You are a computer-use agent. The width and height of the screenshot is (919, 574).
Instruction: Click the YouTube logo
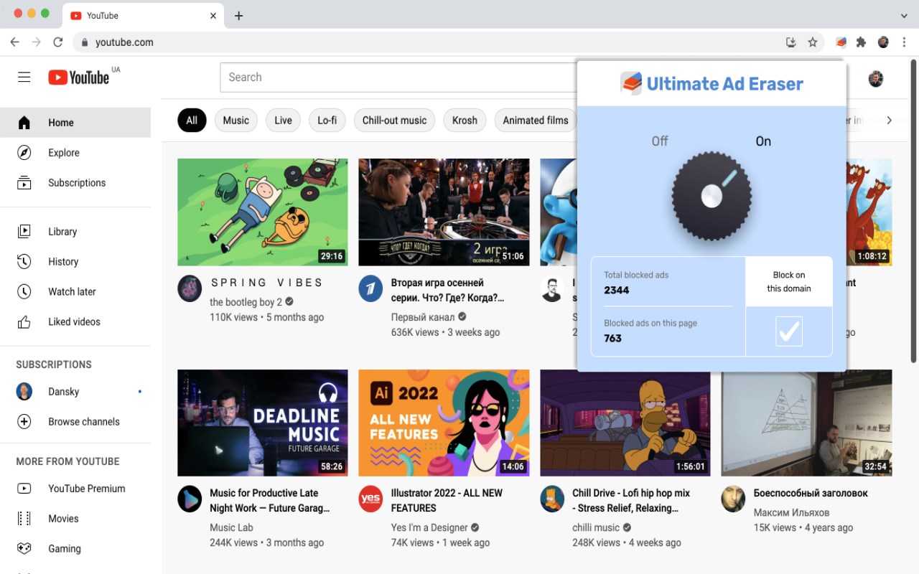pyautogui.click(x=79, y=77)
